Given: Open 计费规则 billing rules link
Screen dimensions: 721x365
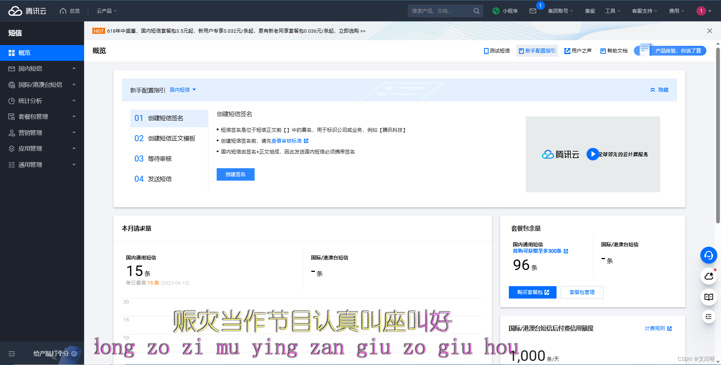Looking at the screenshot, I should pos(658,328).
